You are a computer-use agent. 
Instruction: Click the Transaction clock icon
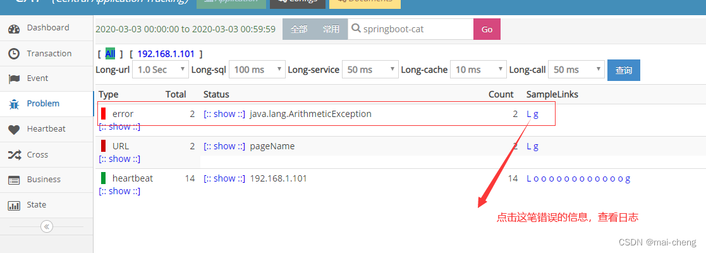click(x=14, y=54)
